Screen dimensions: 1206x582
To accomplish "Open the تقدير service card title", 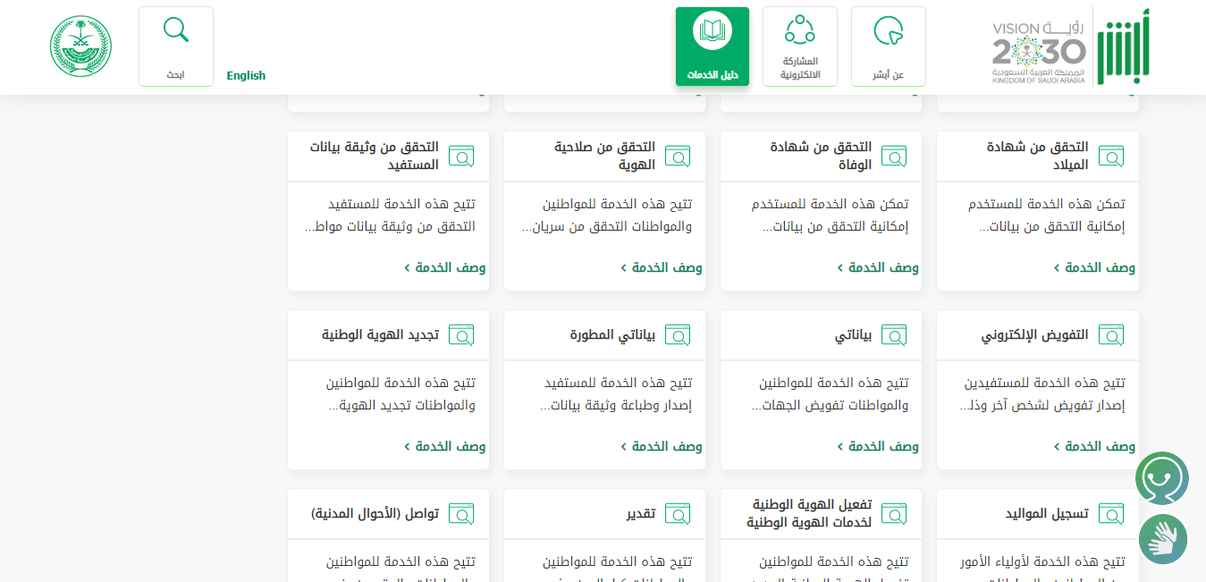I will [x=640, y=514].
